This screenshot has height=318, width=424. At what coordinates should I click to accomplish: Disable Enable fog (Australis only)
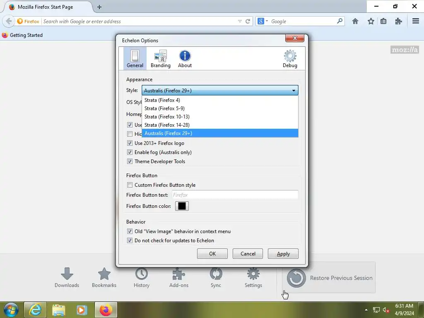tap(130, 152)
